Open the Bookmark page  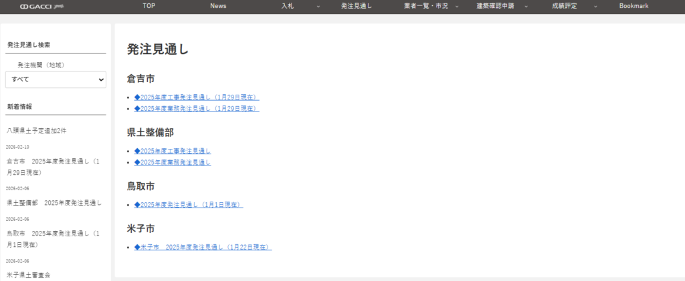click(634, 6)
